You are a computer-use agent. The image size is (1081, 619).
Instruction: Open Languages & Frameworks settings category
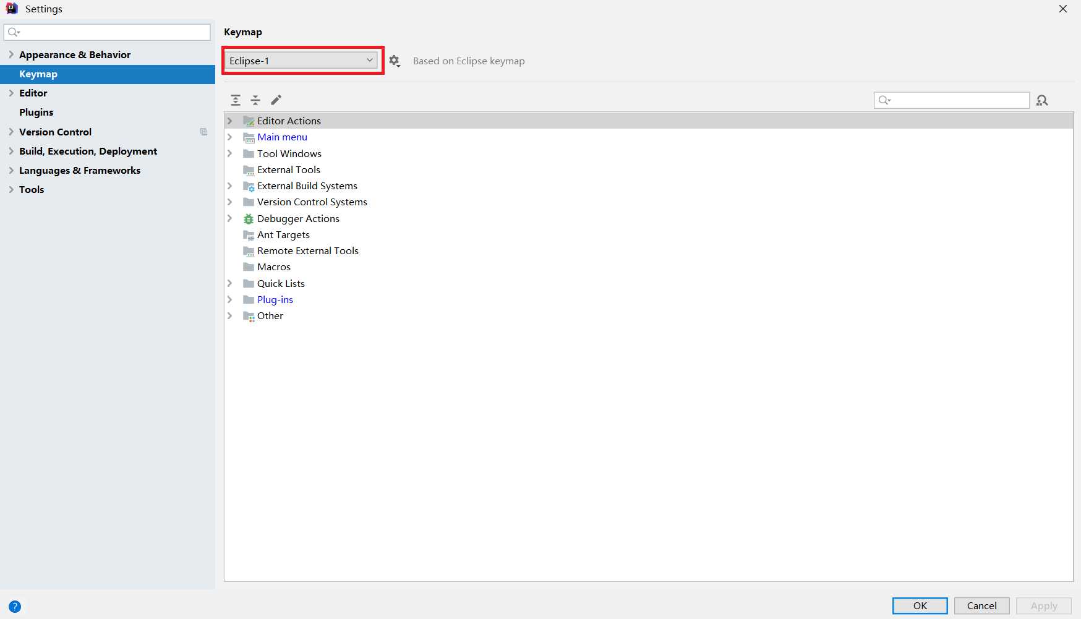pos(80,170)
